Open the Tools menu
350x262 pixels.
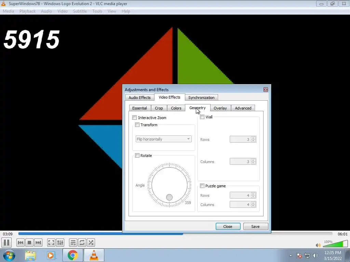(x=97, y=11)
